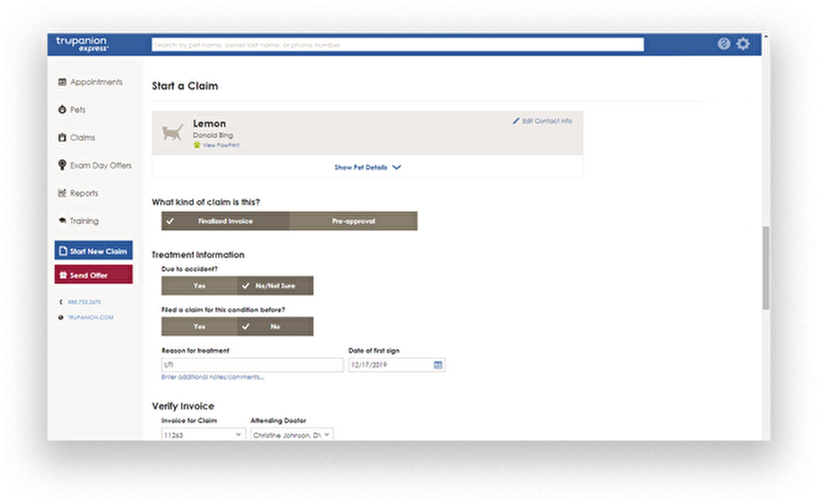Go to Exam Day Offers section
This screenshot has height=502, width=818.
point(100,165)
